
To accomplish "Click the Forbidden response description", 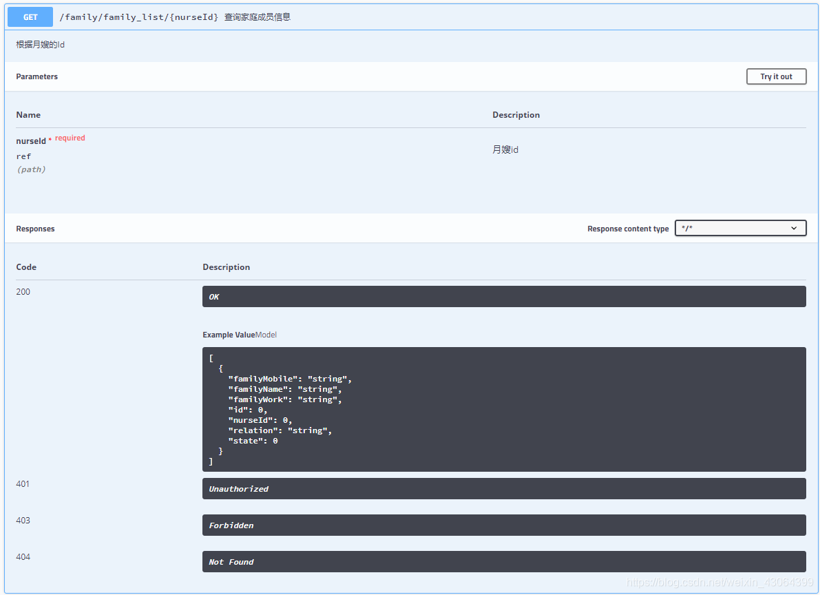I will click(504, 525).
